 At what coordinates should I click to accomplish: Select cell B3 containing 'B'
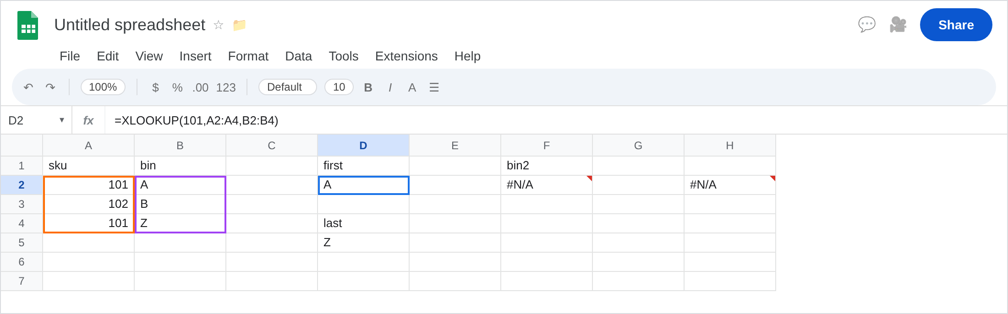180,204
